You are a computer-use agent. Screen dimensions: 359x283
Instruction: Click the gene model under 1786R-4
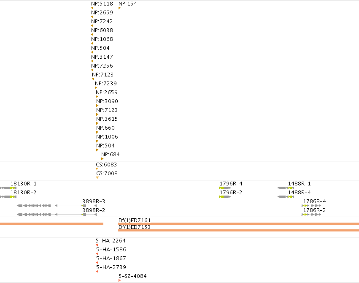(x=311, y=206)
